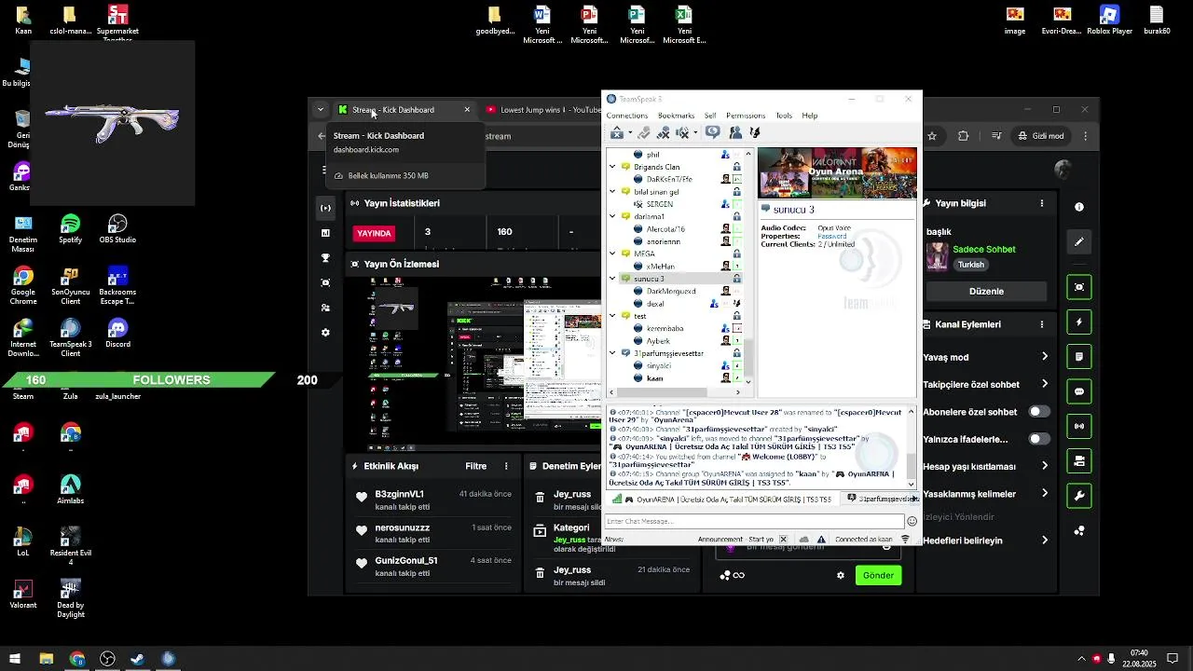The height and width of the screenshot is (671, 1193).
Task: Open Valorant desktop shortcut
Action: tap(23, 595)
